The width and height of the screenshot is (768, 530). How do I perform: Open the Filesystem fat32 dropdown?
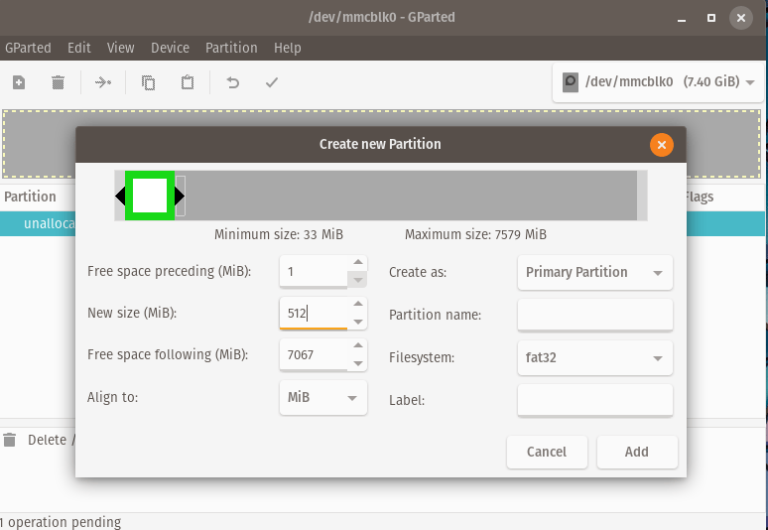pos(594,357)
